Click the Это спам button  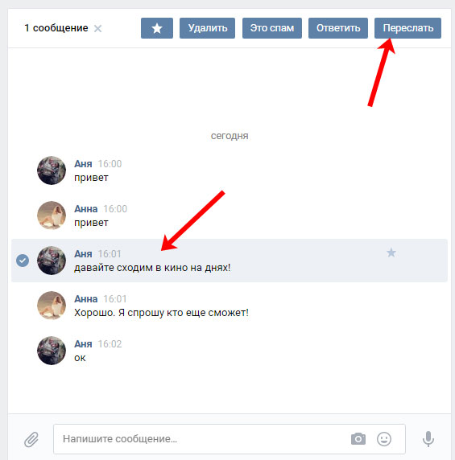click(272, 28)
